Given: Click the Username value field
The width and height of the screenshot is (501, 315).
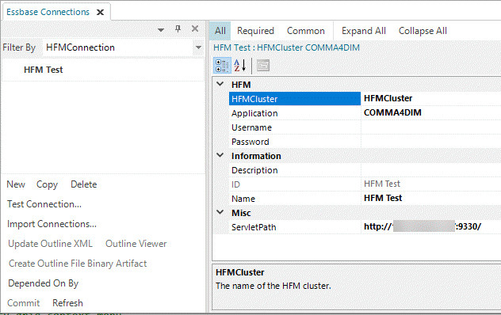Looking at the screenshot, I should coord(430,127).
